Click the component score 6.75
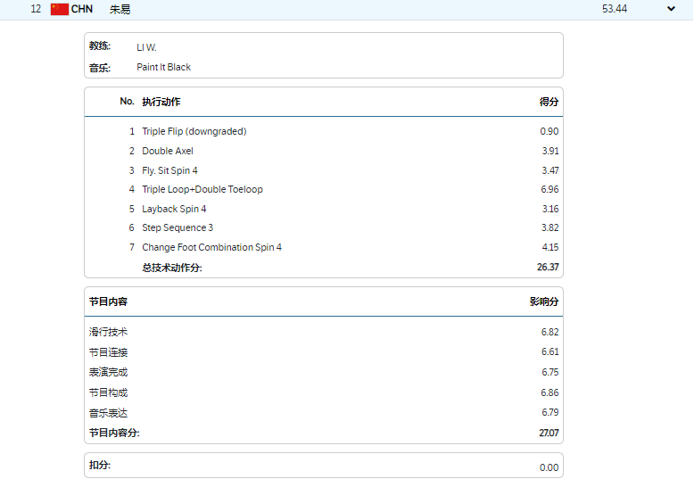 point(550,372)
